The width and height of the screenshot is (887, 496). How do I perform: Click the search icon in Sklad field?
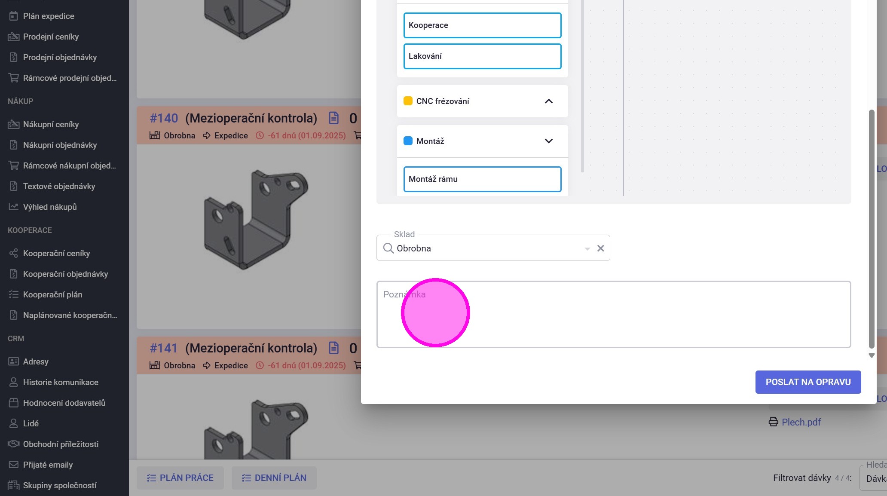(x=388, y=248)
